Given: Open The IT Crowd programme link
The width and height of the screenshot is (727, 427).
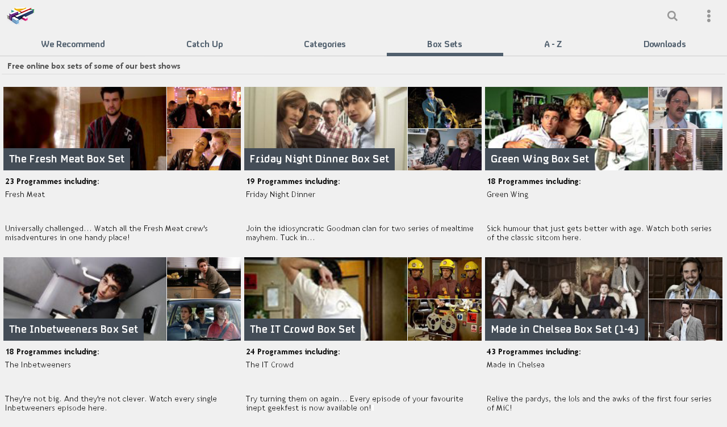Looking at the screenshot, I should click(x=270, y=365).
